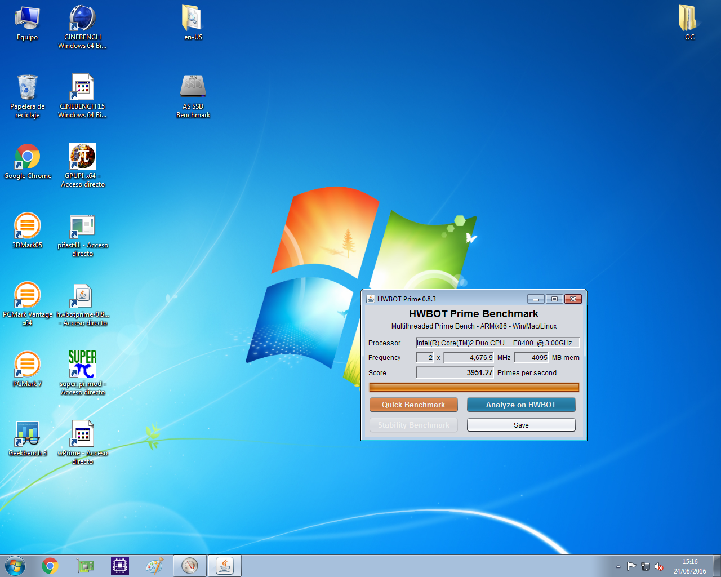Screen dimensions: 721x577
Task: Select Google Chrome desktop shortcut
Action: pyautogui.click(x=27, y=162)
